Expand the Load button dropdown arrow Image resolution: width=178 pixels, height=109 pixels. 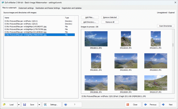click(19, 105)
